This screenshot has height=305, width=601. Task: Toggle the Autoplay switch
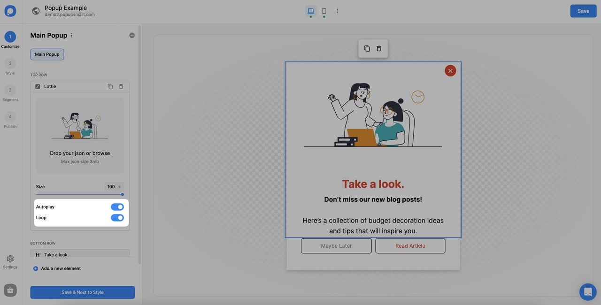click(117, 207)
